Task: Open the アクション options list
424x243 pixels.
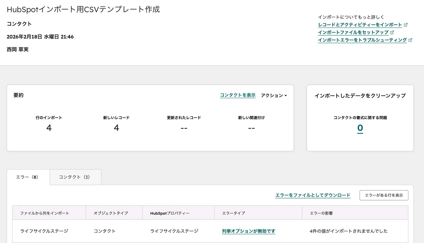Action: 274,95
